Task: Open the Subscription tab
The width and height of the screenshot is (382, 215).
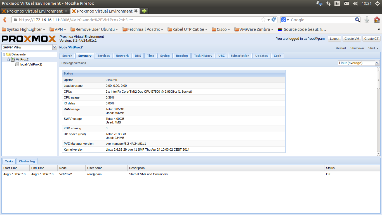Action: click(240, 56)
